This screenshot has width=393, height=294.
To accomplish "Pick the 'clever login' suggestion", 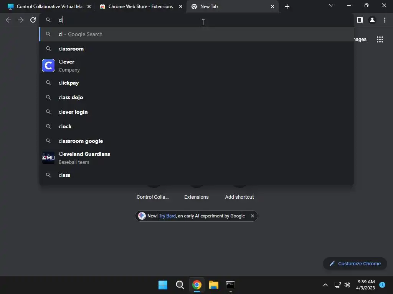I will click(x=196, y=112).
